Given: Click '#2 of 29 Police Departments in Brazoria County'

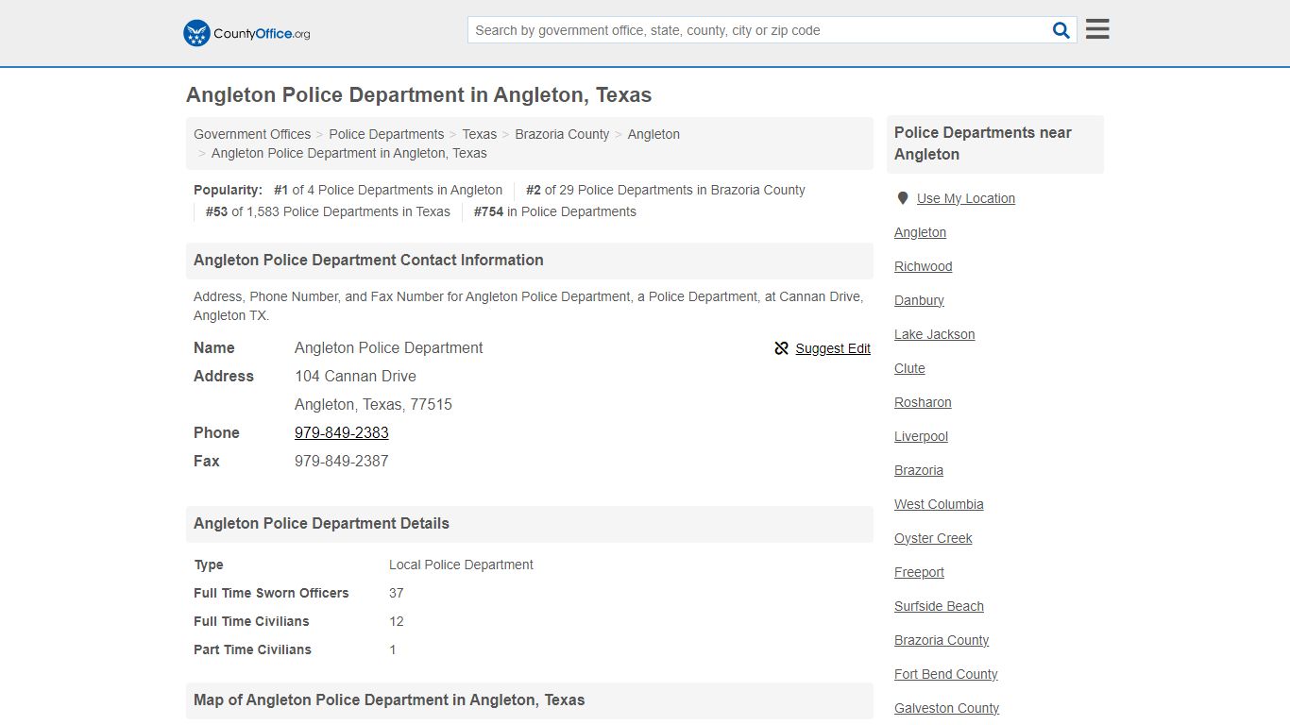Looking at the screenshot, I should [x=666, y=190].
